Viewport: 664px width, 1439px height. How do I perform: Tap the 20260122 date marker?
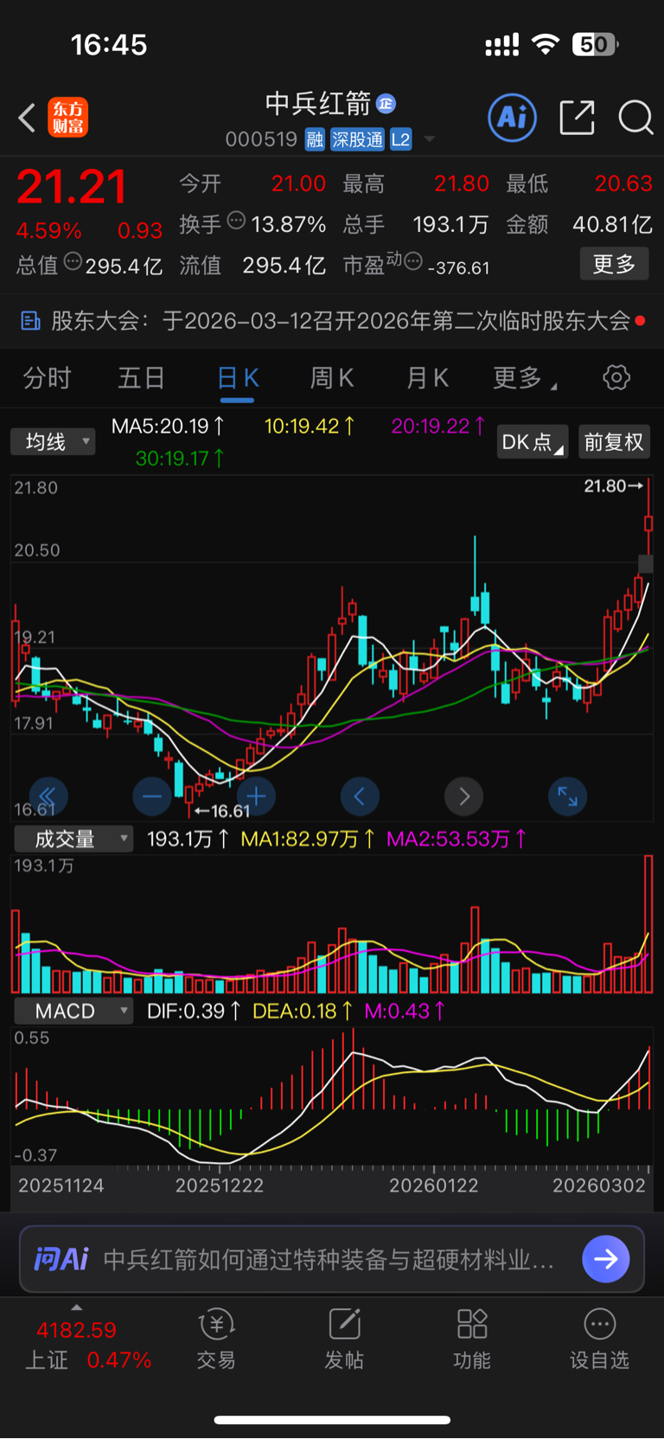click(x=434, y=1185)
